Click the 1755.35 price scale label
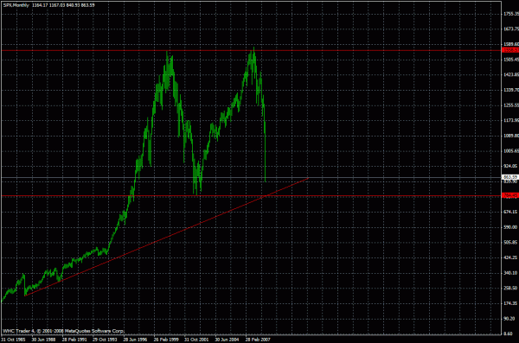Screen dimensions: 519x343 pyautogui.click(x=510, y=14)
